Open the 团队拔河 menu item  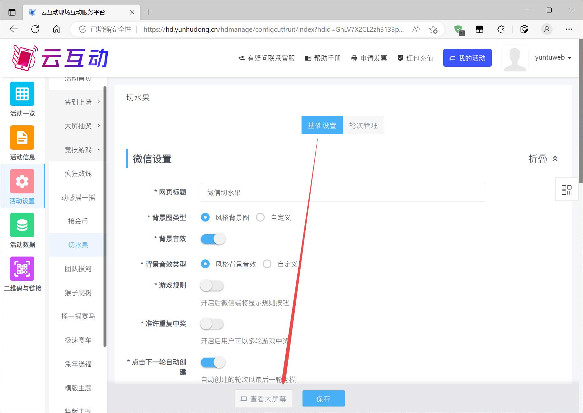coord(78,269)
